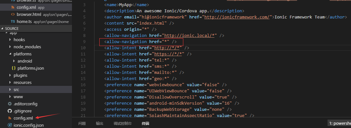
Task: Click the BackupWebStorage value "none"
Action: click(217, 109)
